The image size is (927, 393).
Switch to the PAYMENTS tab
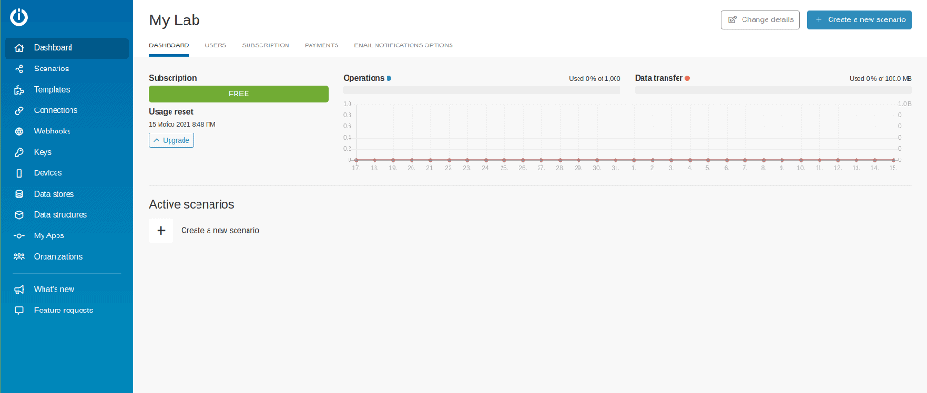[x=322, y=45]
